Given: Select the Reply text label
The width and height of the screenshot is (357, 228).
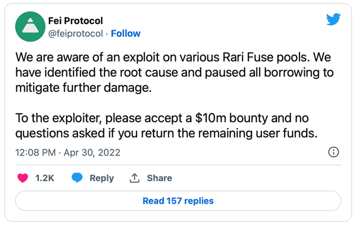Looking at the screenshot, I should click(x=102, y=178).
